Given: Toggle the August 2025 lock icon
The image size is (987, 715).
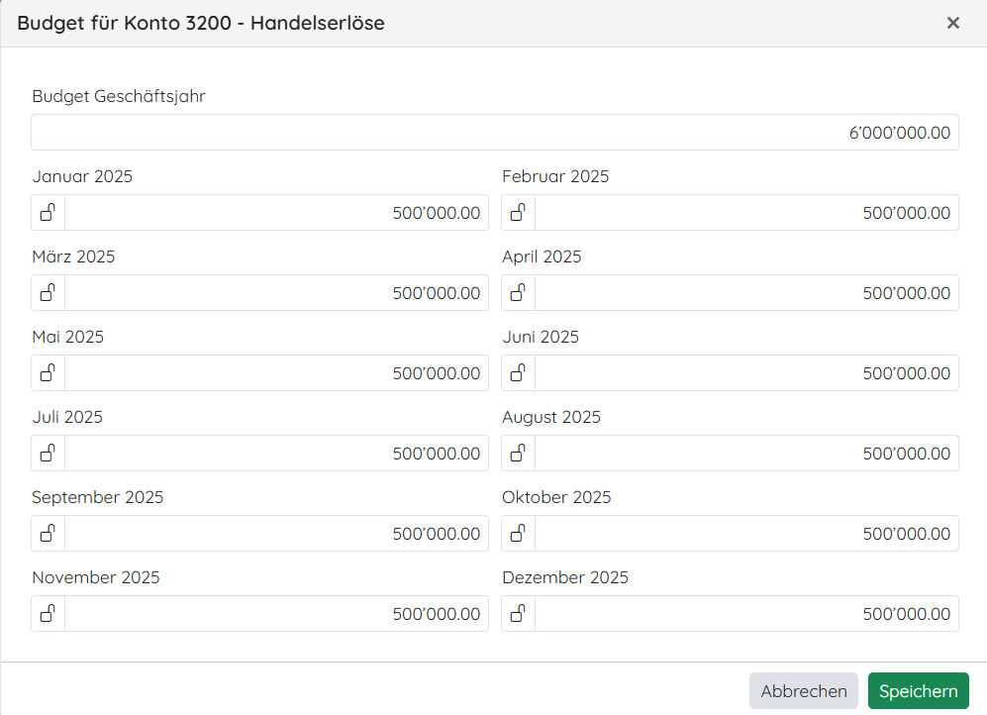Looking at the screenshot, I should click(x=518, y=453).
